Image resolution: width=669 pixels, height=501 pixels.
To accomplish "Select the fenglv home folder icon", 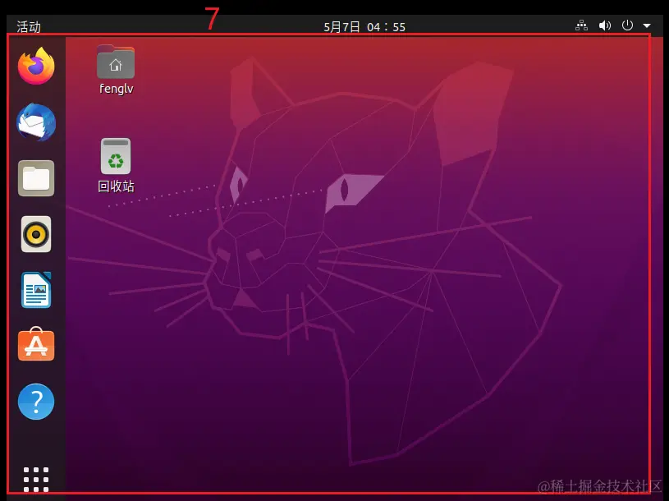I will tap(116, 62).
